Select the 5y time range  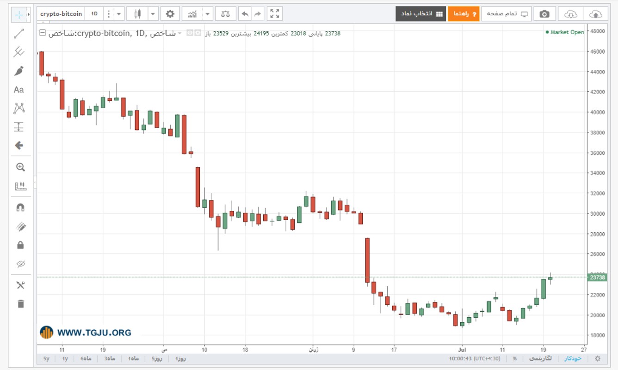(46, 358)
